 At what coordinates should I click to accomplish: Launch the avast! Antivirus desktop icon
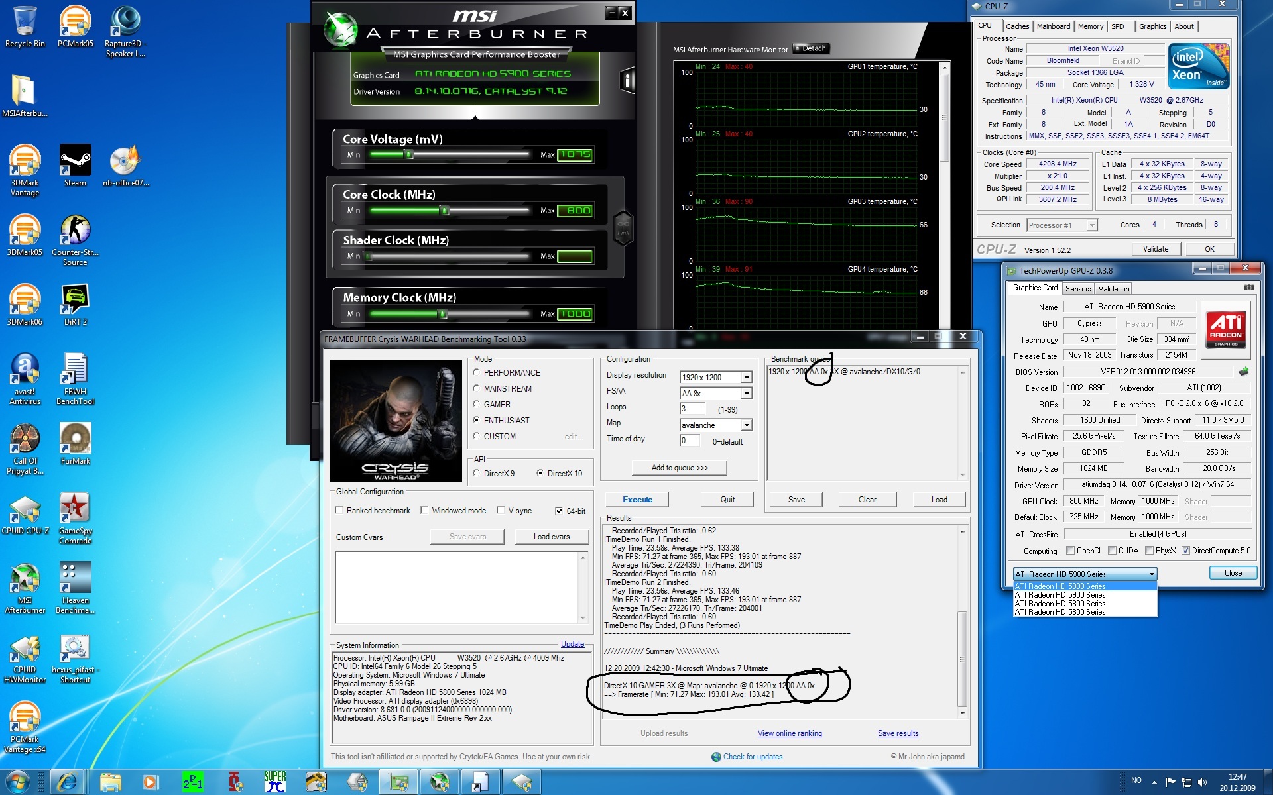click(x=25, y=379)
